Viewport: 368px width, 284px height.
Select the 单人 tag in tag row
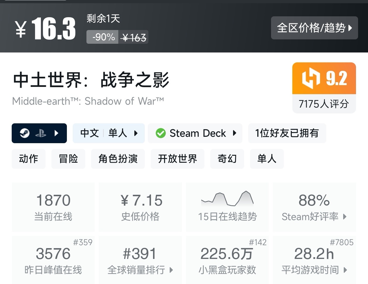click(x=267, y=159)
